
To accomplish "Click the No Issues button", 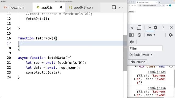I will [x=137, y=62].
